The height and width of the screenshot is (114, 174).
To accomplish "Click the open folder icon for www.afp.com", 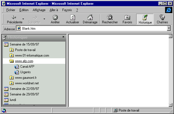I will click(x=11, y=61).
